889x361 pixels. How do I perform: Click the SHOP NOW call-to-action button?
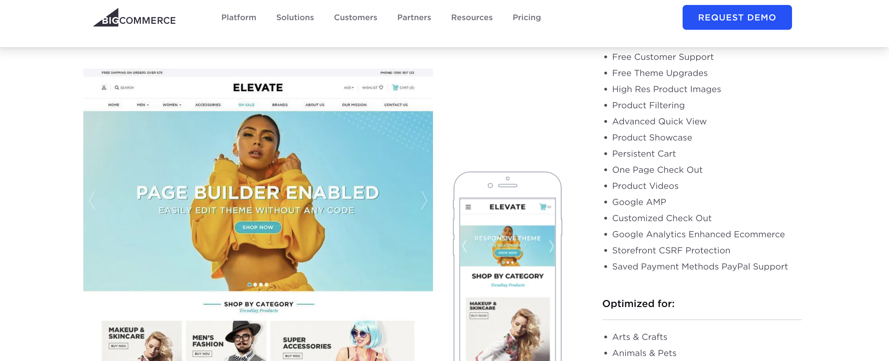coord(258,226)
